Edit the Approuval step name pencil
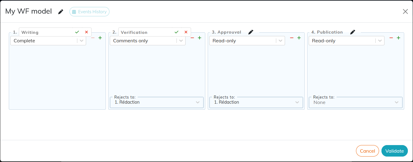Viewport: 413px width, 162px height. pyautogui.click(x=250, y=32)
